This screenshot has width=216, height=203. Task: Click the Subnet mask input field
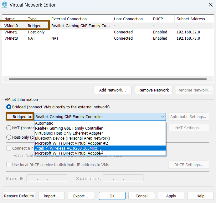[x=123, y=178]
